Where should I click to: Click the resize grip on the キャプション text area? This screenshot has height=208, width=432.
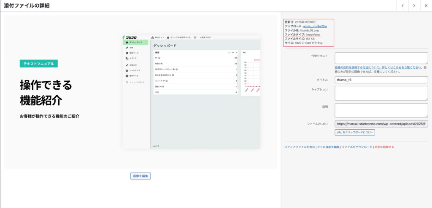(x=426, y=99)
